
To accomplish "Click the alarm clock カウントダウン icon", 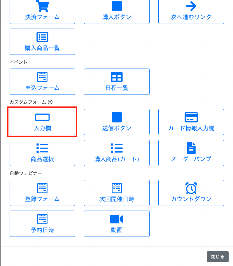I will tap(191, 188).
